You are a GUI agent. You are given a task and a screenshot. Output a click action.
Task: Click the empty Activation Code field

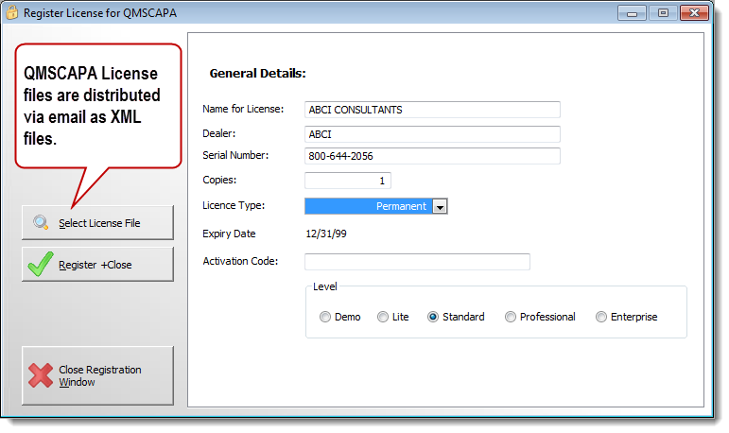click(x=416, y=262)
